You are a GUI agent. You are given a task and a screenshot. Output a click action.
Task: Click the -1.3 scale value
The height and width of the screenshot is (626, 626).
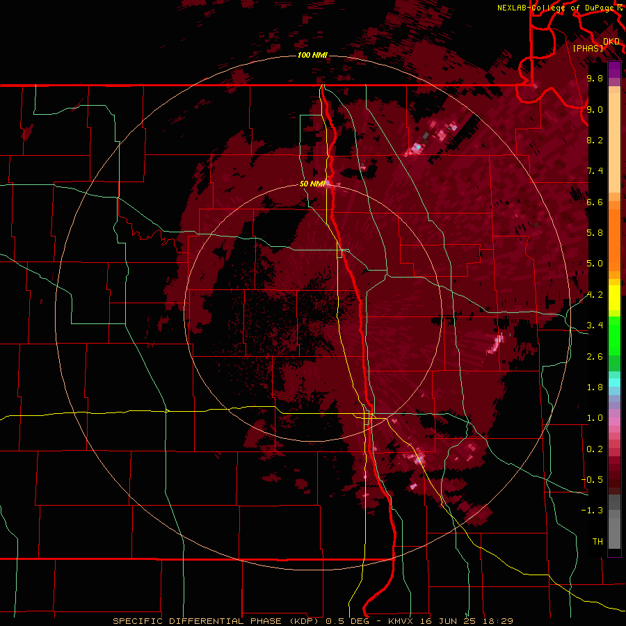point(592,511)
